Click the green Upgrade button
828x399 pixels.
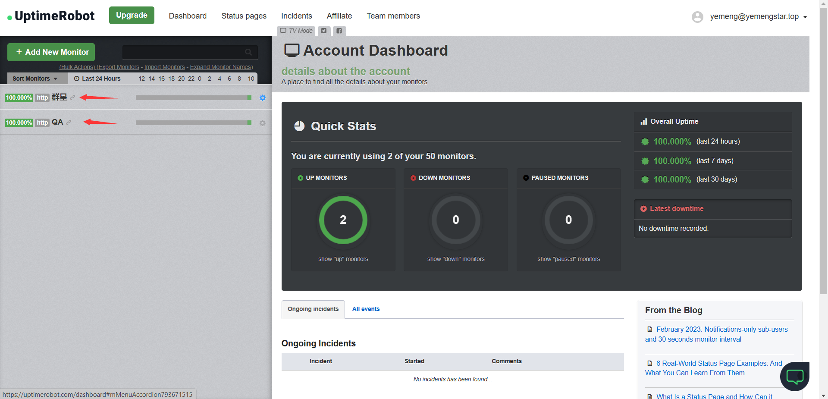point(132,15)
